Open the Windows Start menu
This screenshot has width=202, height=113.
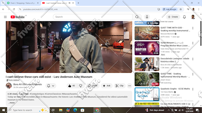coord(4,110)
